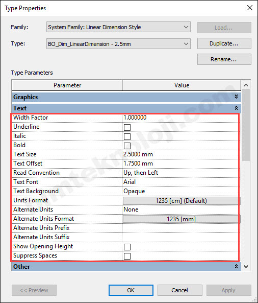Expand the Graphics section chevron
This screenshot has width=258, height=303.
[x=236, y=97]
